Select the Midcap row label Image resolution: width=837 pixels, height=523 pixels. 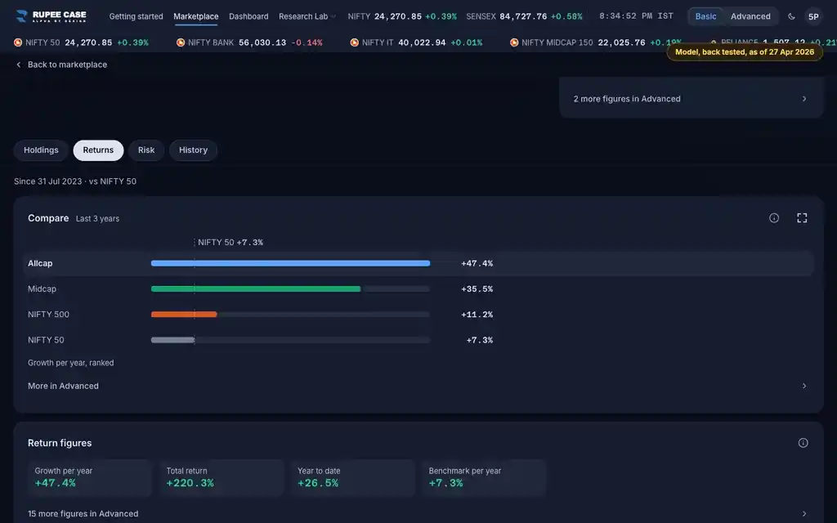click(42, 288)
